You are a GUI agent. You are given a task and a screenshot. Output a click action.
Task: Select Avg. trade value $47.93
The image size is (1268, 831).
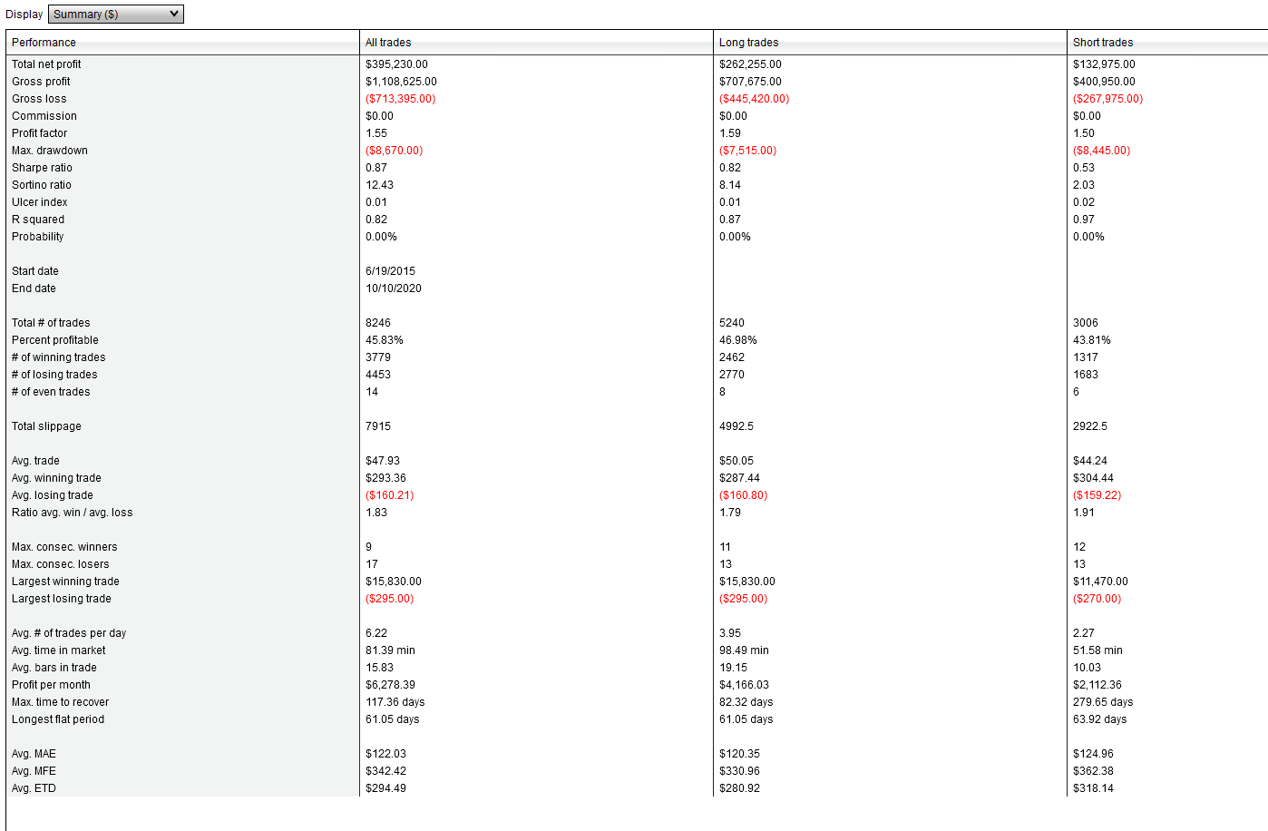pos(383,461)
